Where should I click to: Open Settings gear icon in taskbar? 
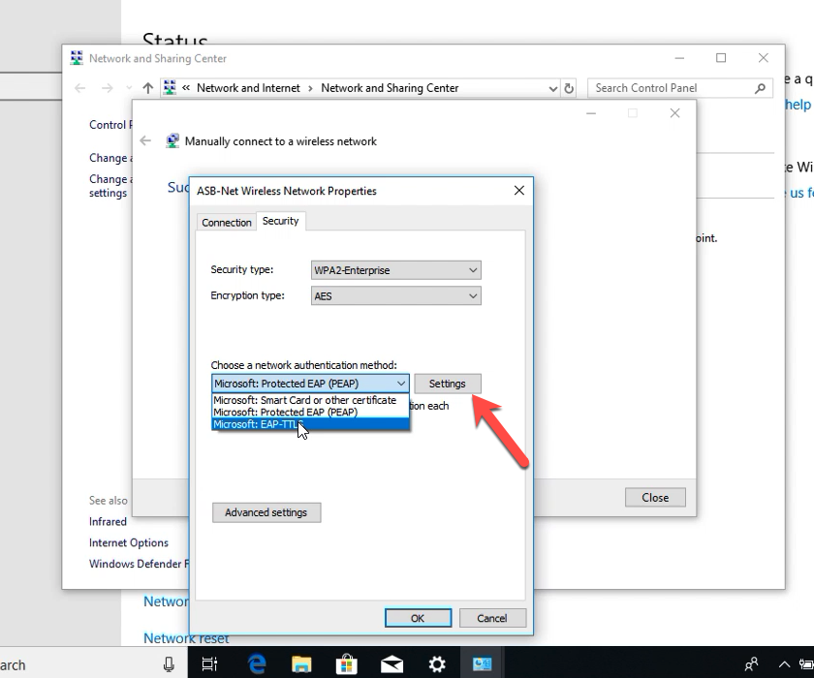click(437, 664)
